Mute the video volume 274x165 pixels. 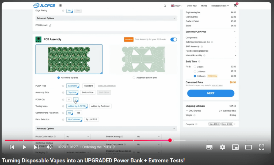pos(49,147)
